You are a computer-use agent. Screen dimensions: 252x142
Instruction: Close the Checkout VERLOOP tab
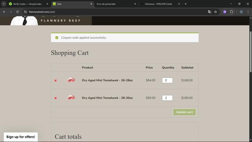[179, 4]
